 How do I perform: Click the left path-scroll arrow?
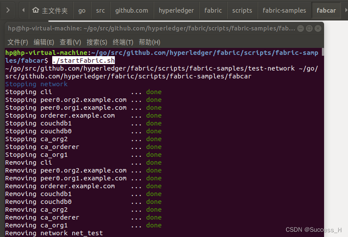(x=23, y=10)
